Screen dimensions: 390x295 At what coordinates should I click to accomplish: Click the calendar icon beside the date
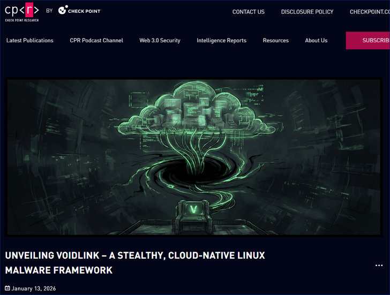pos(7,288)
